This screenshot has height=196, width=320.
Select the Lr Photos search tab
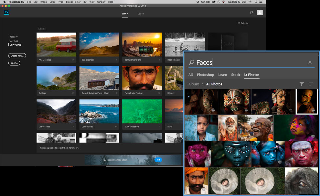tap(252, 75)
